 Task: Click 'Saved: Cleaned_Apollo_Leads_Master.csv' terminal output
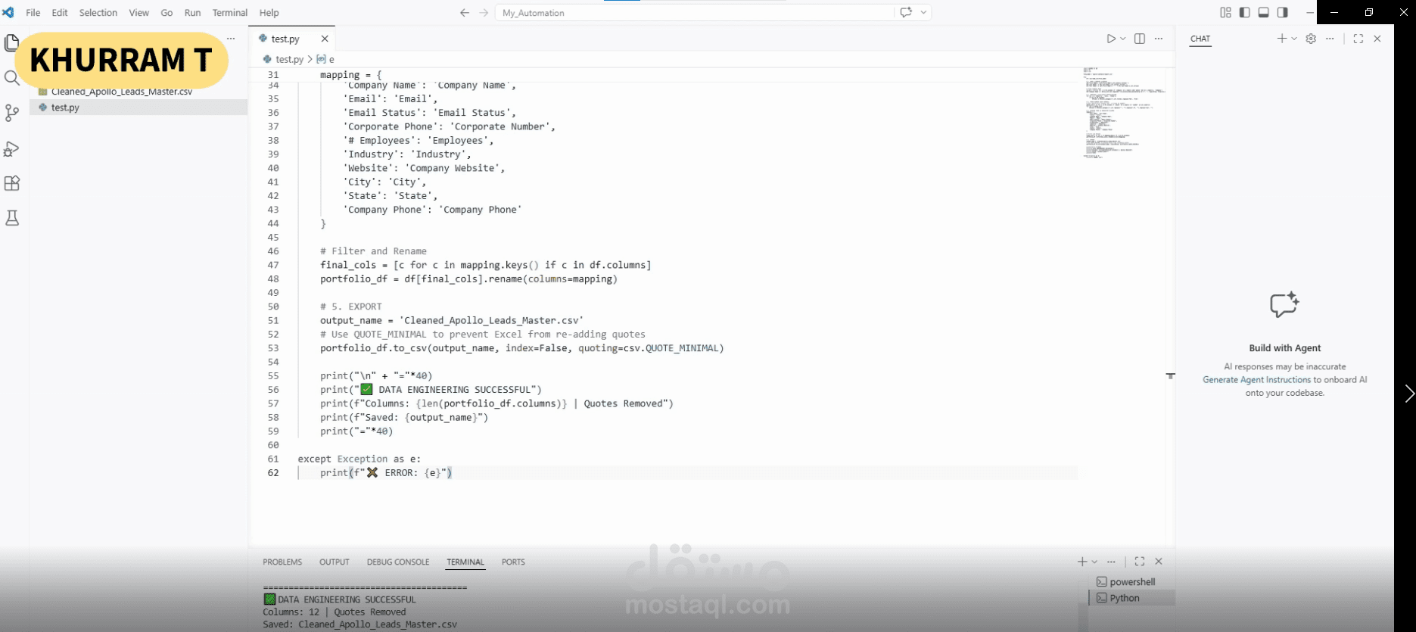359,624
